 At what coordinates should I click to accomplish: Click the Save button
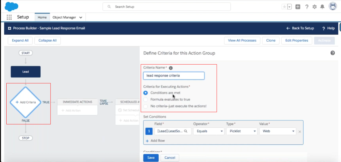[x=151, y=158]
